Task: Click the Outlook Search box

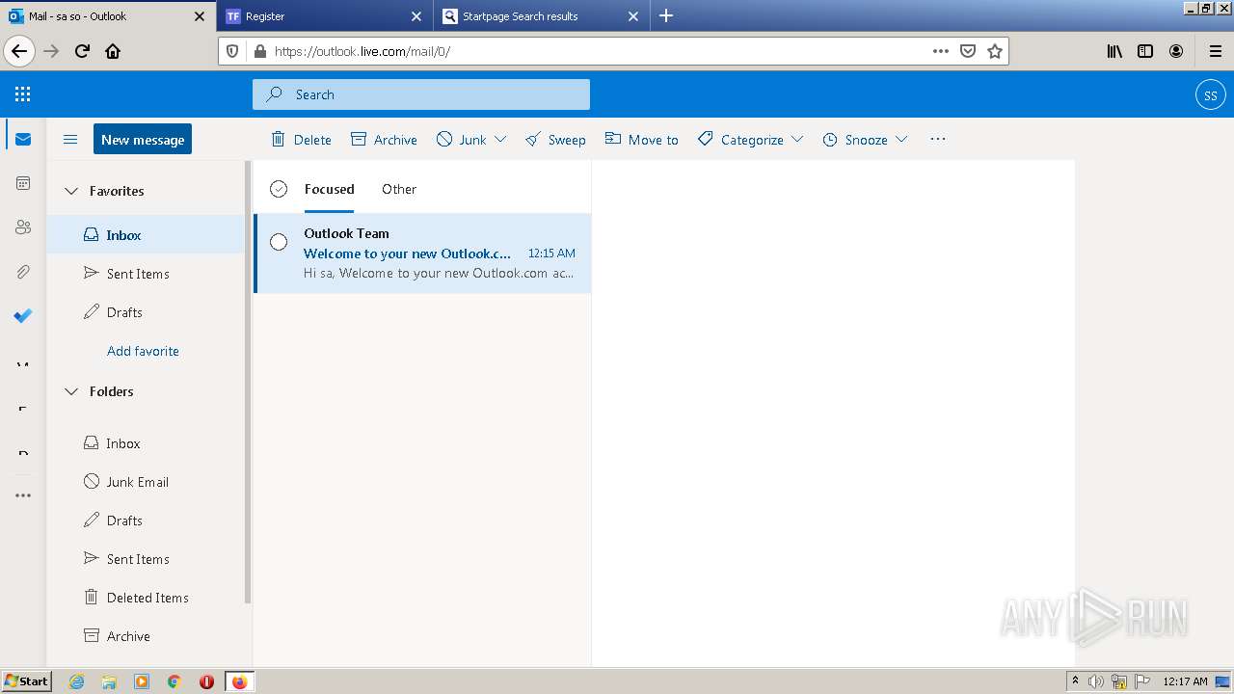Action: coord(421,94)
